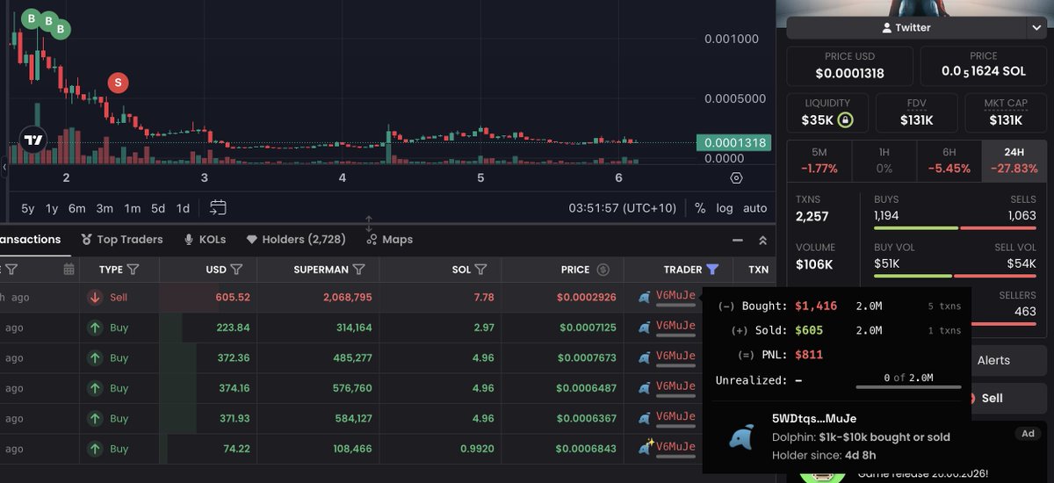Click the dolphin icon in the 223.84 buy row

pos(645,327)
